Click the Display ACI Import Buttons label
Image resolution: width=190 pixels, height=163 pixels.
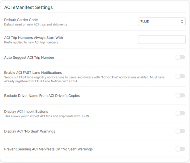pyautogui.click(x=26, y=112)
